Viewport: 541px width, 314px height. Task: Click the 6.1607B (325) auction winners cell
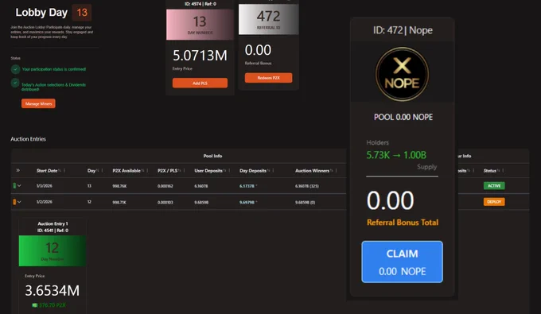pos(307,186)
